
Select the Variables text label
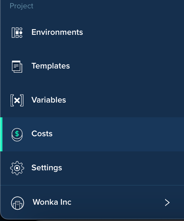[x=49, y=100]
